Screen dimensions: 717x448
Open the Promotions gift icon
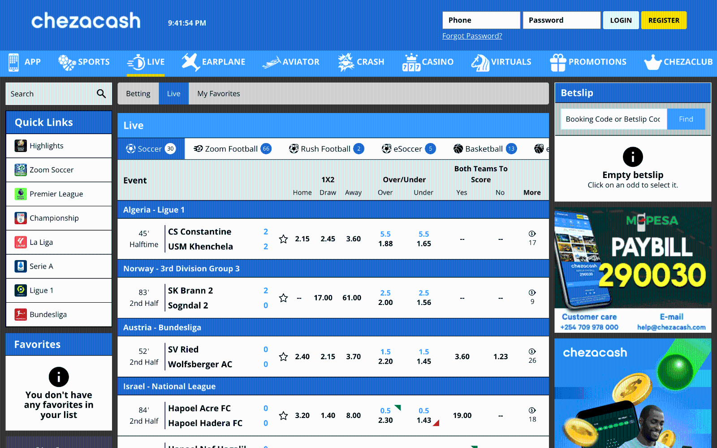pyautogui.click(x=558, y=62)
